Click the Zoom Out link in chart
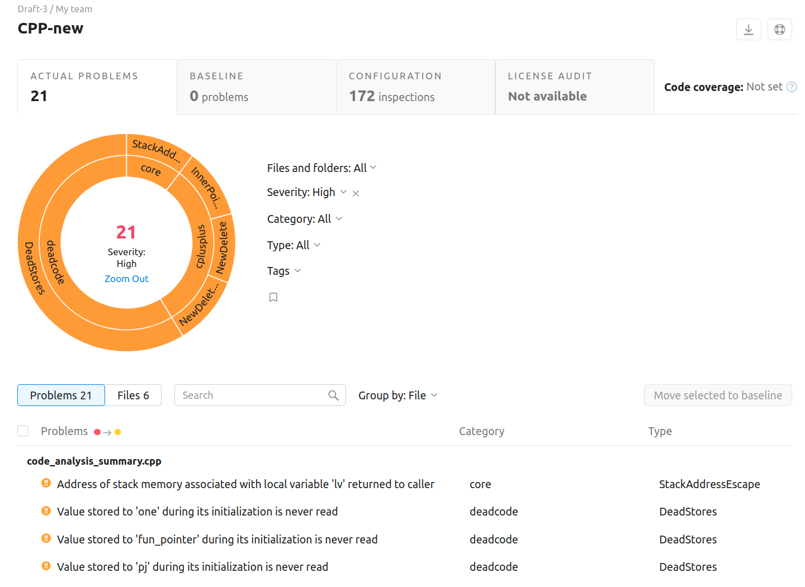The width and height of the screenshot is (805, 587). [x=126, y=279]
